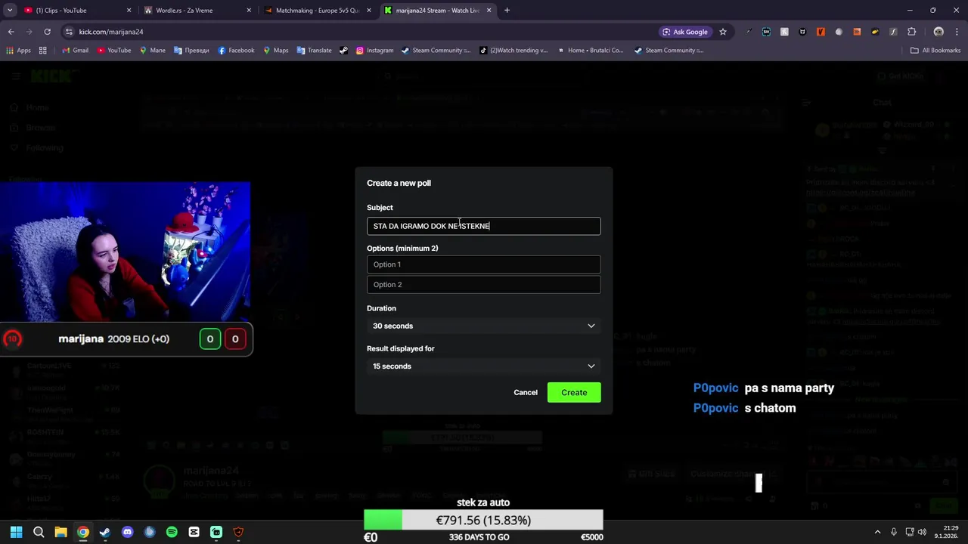Click the Option 2 input field
The height and width of the screenshot is (544, 968).
(483, 285)
